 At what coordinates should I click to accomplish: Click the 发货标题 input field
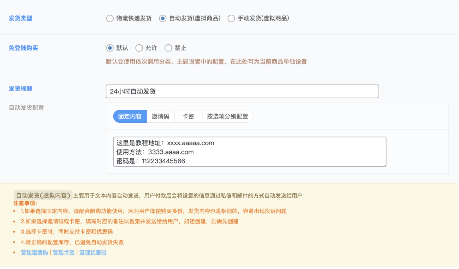(242, 91)
